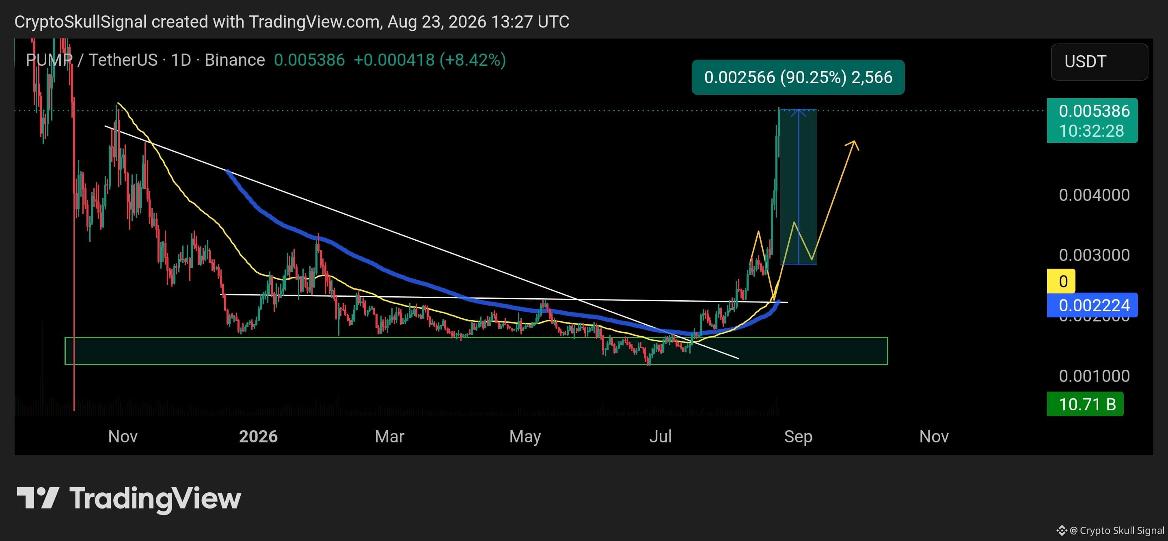Screen dimensions: 1168x541
Task: Click the 0.003000 price axis label
Action: pos(1094,255)
